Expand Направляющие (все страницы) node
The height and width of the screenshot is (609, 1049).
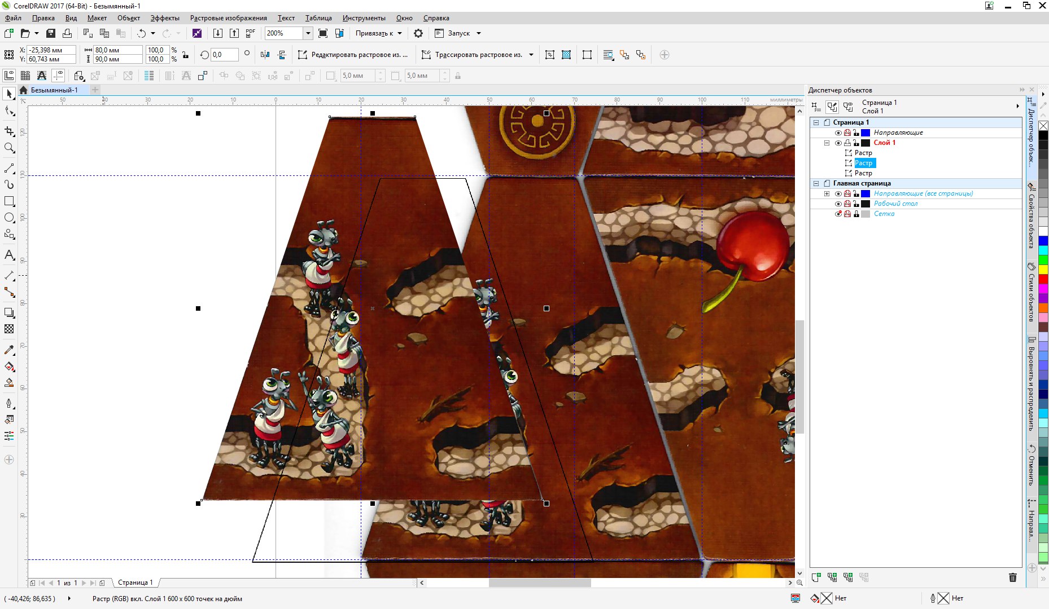click(x=827, y=194)
